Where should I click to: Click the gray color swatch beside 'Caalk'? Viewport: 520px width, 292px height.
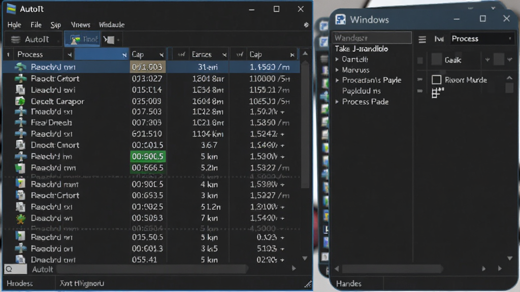(436, 60)
